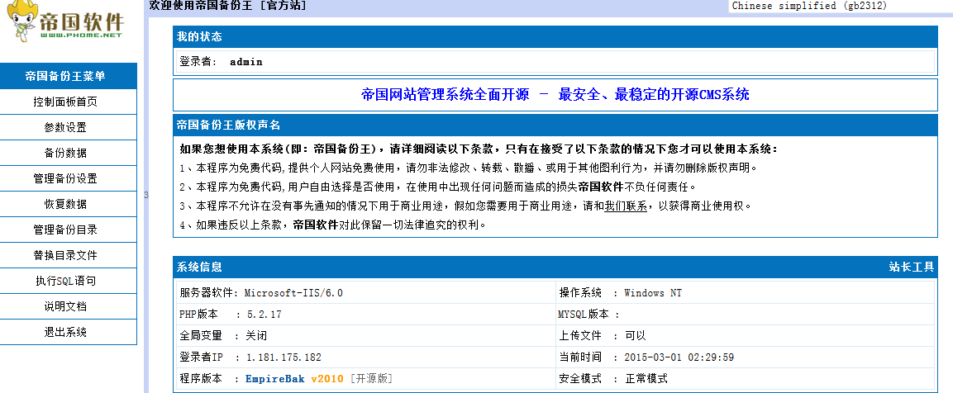
Task: Go to 管理备份设置
Action: point(65,178)
